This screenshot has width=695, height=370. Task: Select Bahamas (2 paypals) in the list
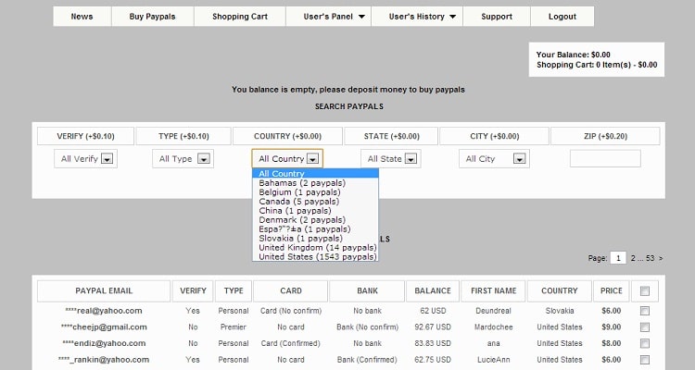coord(315,183)
